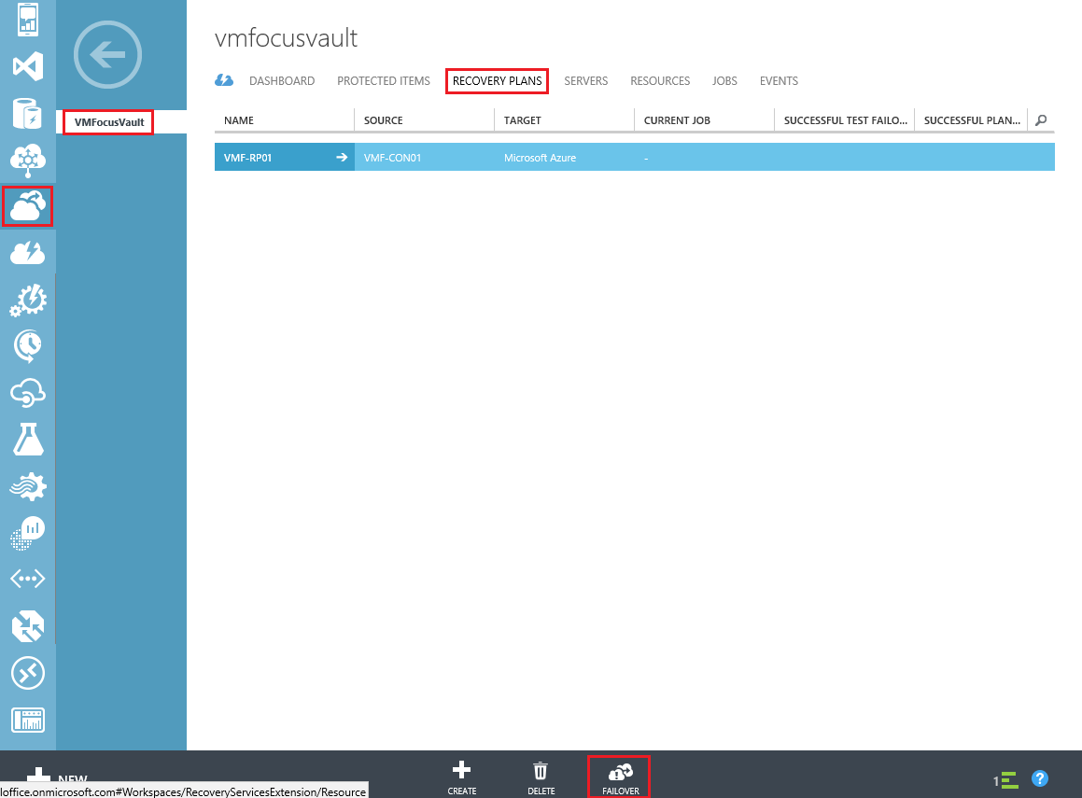Viewport: 1082px width, 798px height.
Task: Open the Protected Items tab
Action: [x=384, y=81]
